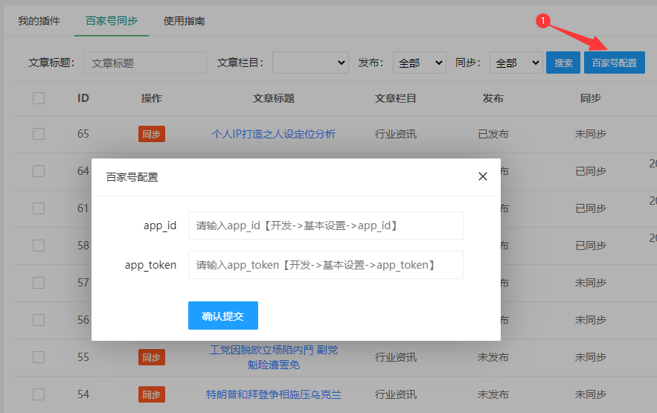Click 行业资讯 category in row 65
This screenshot has height=413, width=657.
pyautogui.click(x=396, y=134)
